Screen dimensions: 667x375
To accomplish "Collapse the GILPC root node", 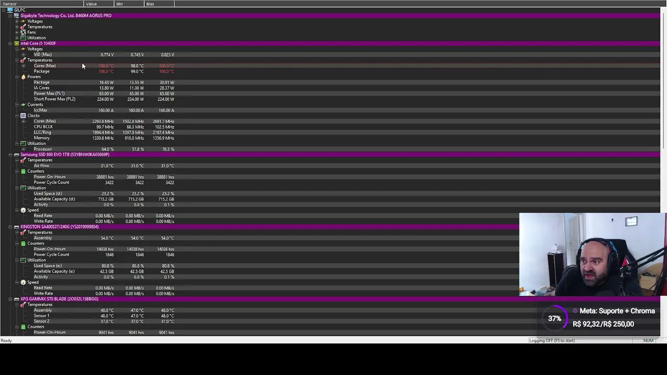I will [x=3, y=10].
